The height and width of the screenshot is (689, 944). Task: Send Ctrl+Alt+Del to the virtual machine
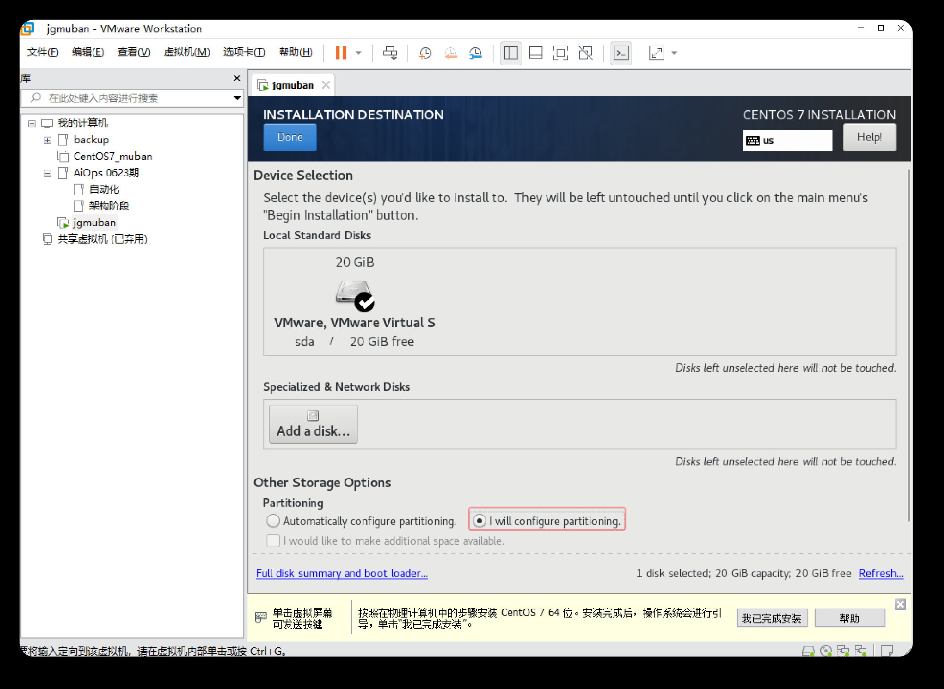(390, 53)
